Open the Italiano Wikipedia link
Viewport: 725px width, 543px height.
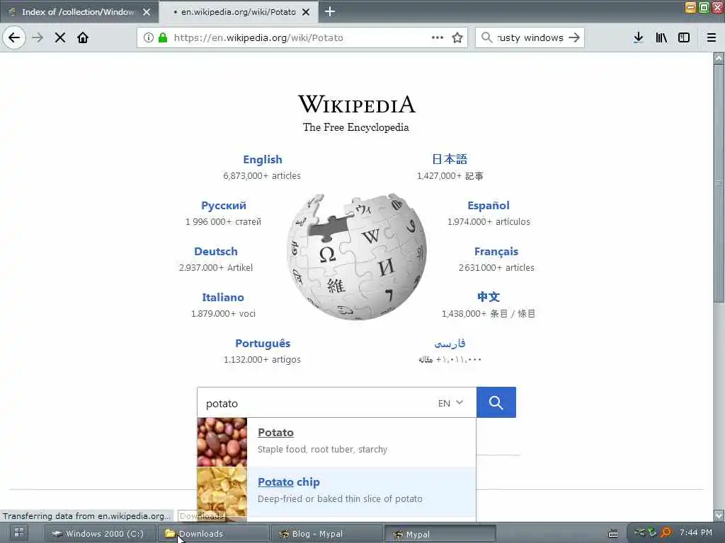(x=223, y=298)
